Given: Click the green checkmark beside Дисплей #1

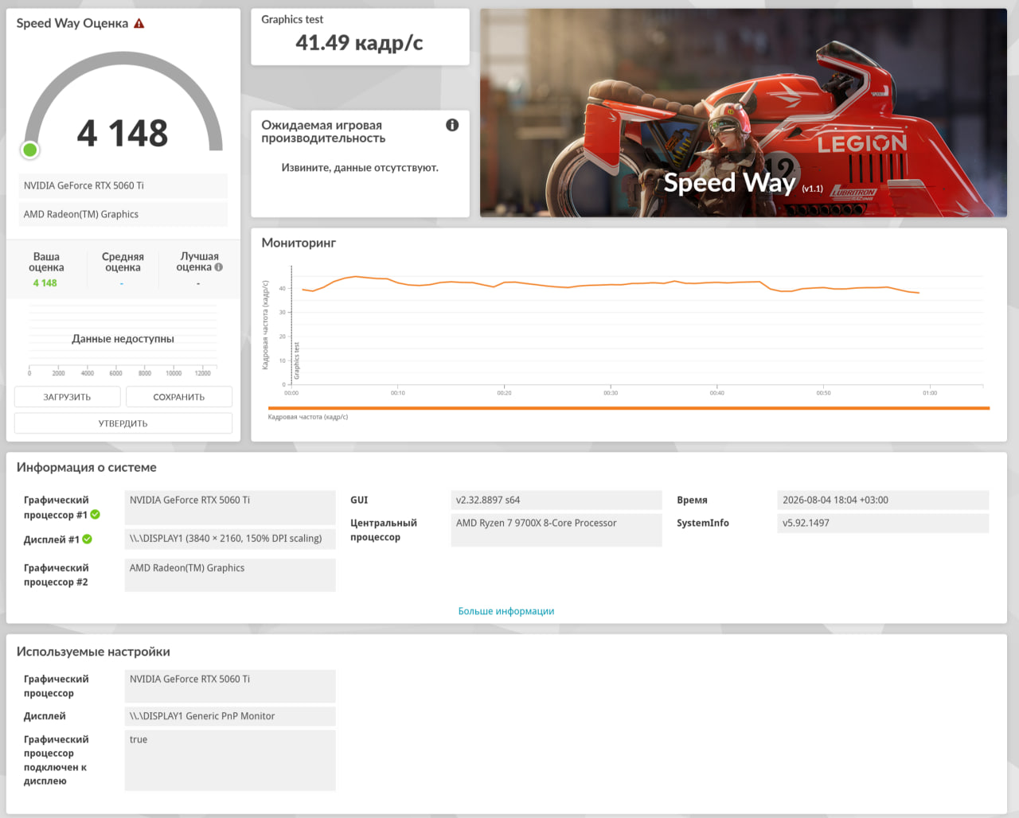Looking at the screenshot, I should [x=88, y=539].
